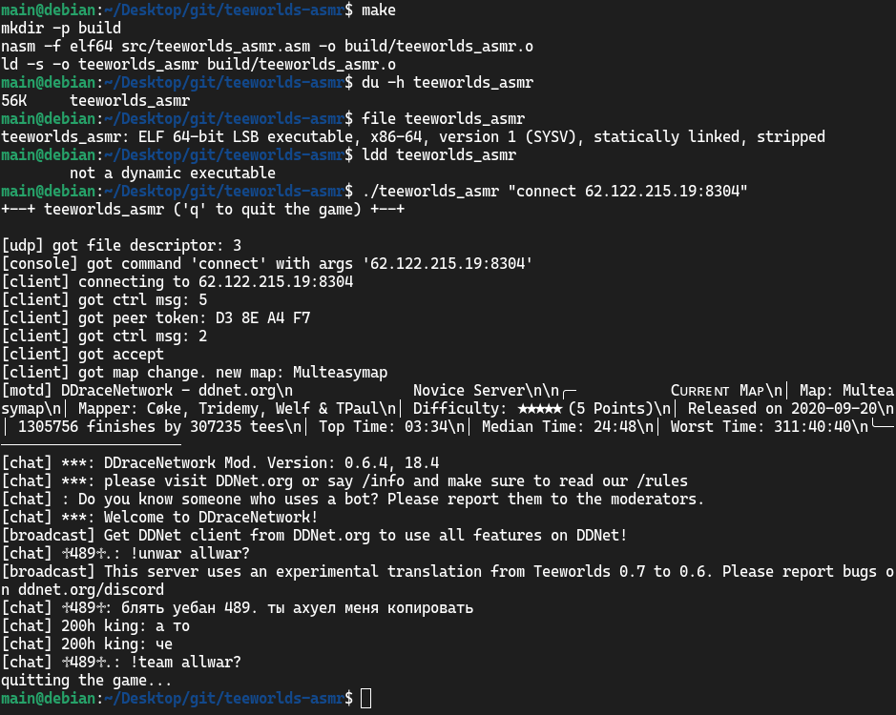Click '[client] connecting to 62.122.215.19:8304' line
The height and width of the screenshot is (715, 896).
(177, 281)
